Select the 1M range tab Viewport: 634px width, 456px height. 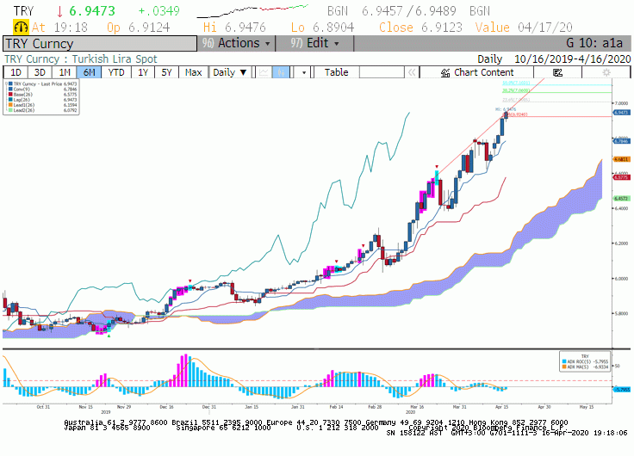tap(65, 72)
